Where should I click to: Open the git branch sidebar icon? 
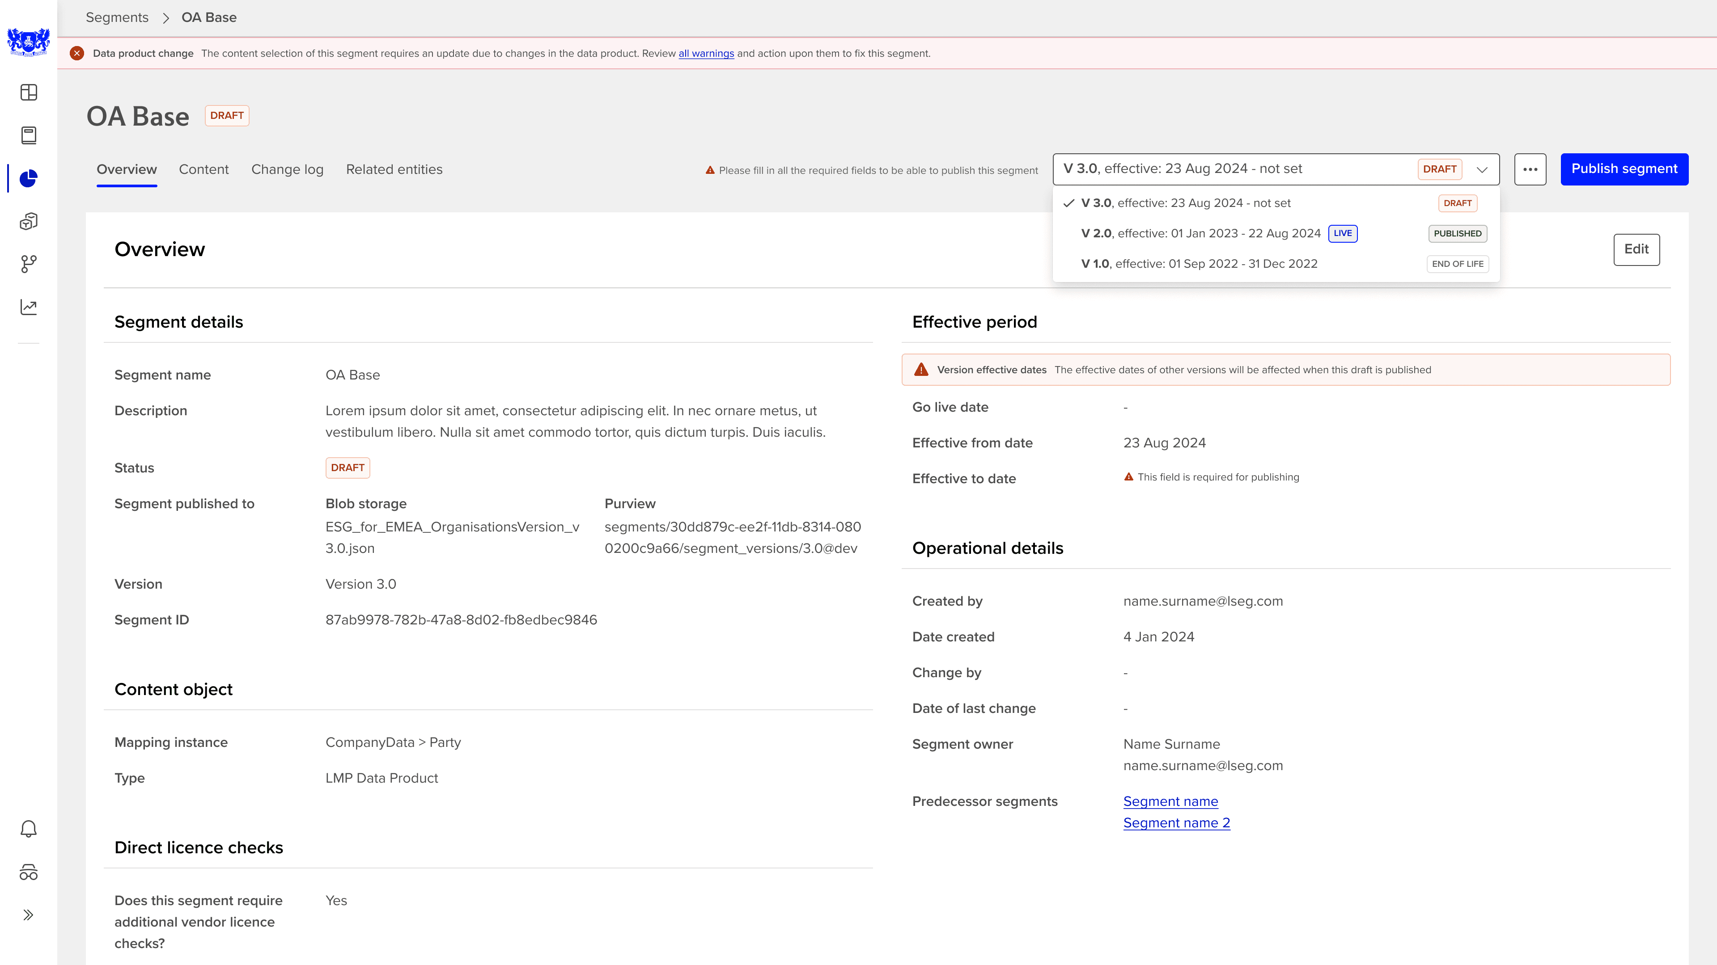29,264
